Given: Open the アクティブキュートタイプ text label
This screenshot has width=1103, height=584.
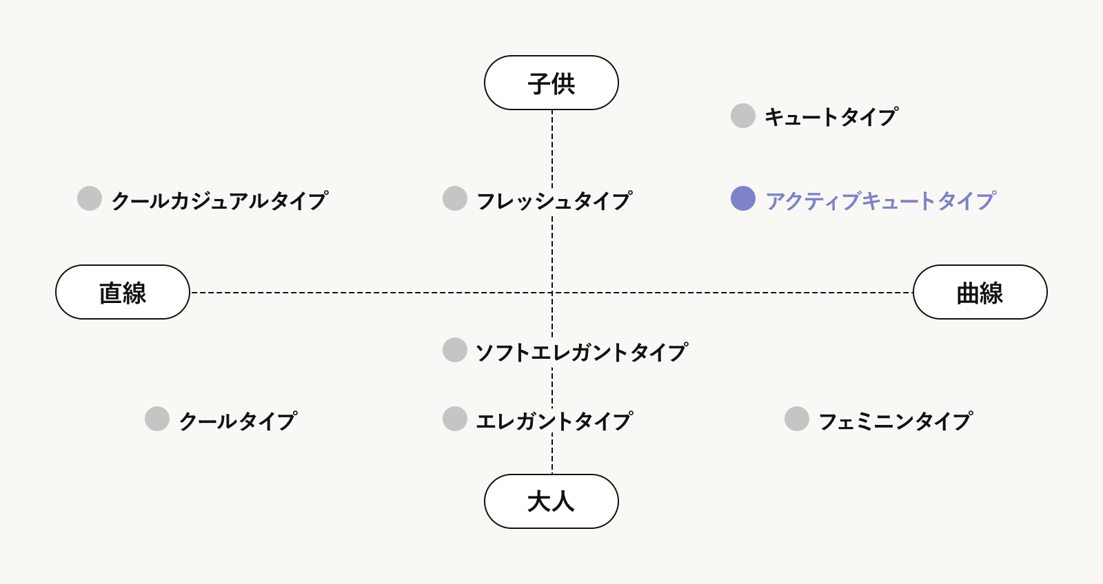Looking at the screenshot, I should (881, 200).
